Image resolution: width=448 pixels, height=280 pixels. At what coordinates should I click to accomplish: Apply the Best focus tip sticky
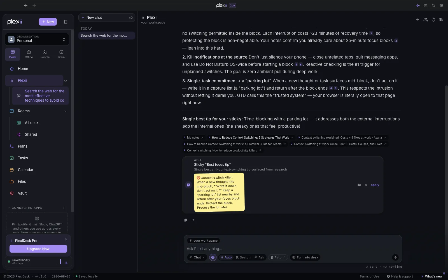(x=375, y=185)
